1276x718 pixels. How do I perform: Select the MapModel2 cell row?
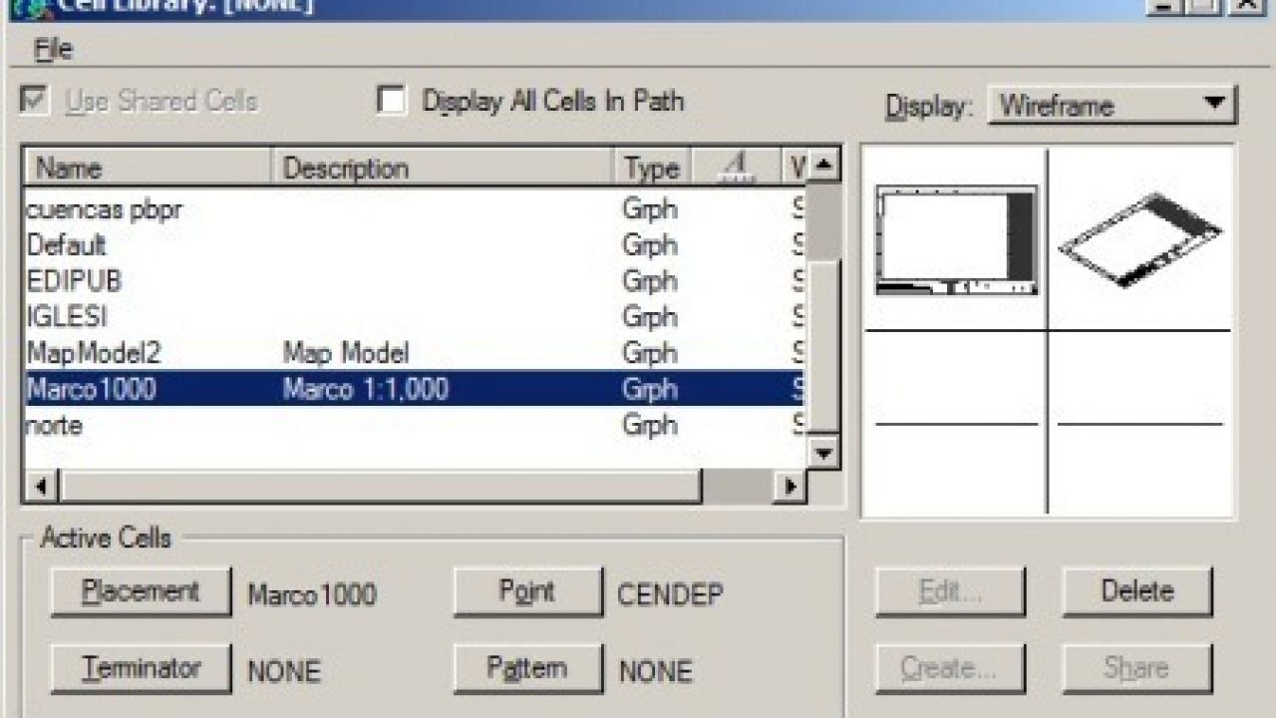click(x=415, y=353)
